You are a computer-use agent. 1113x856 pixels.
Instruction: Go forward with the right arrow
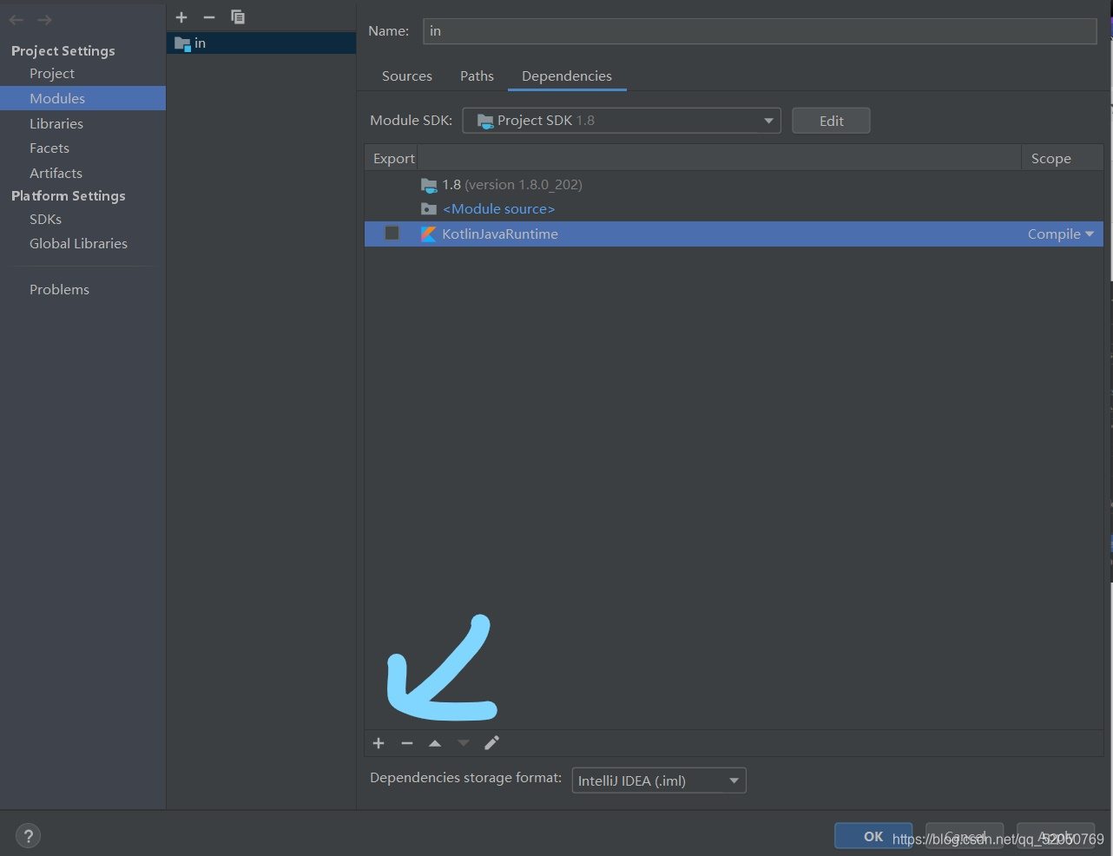tap(44, 19)
